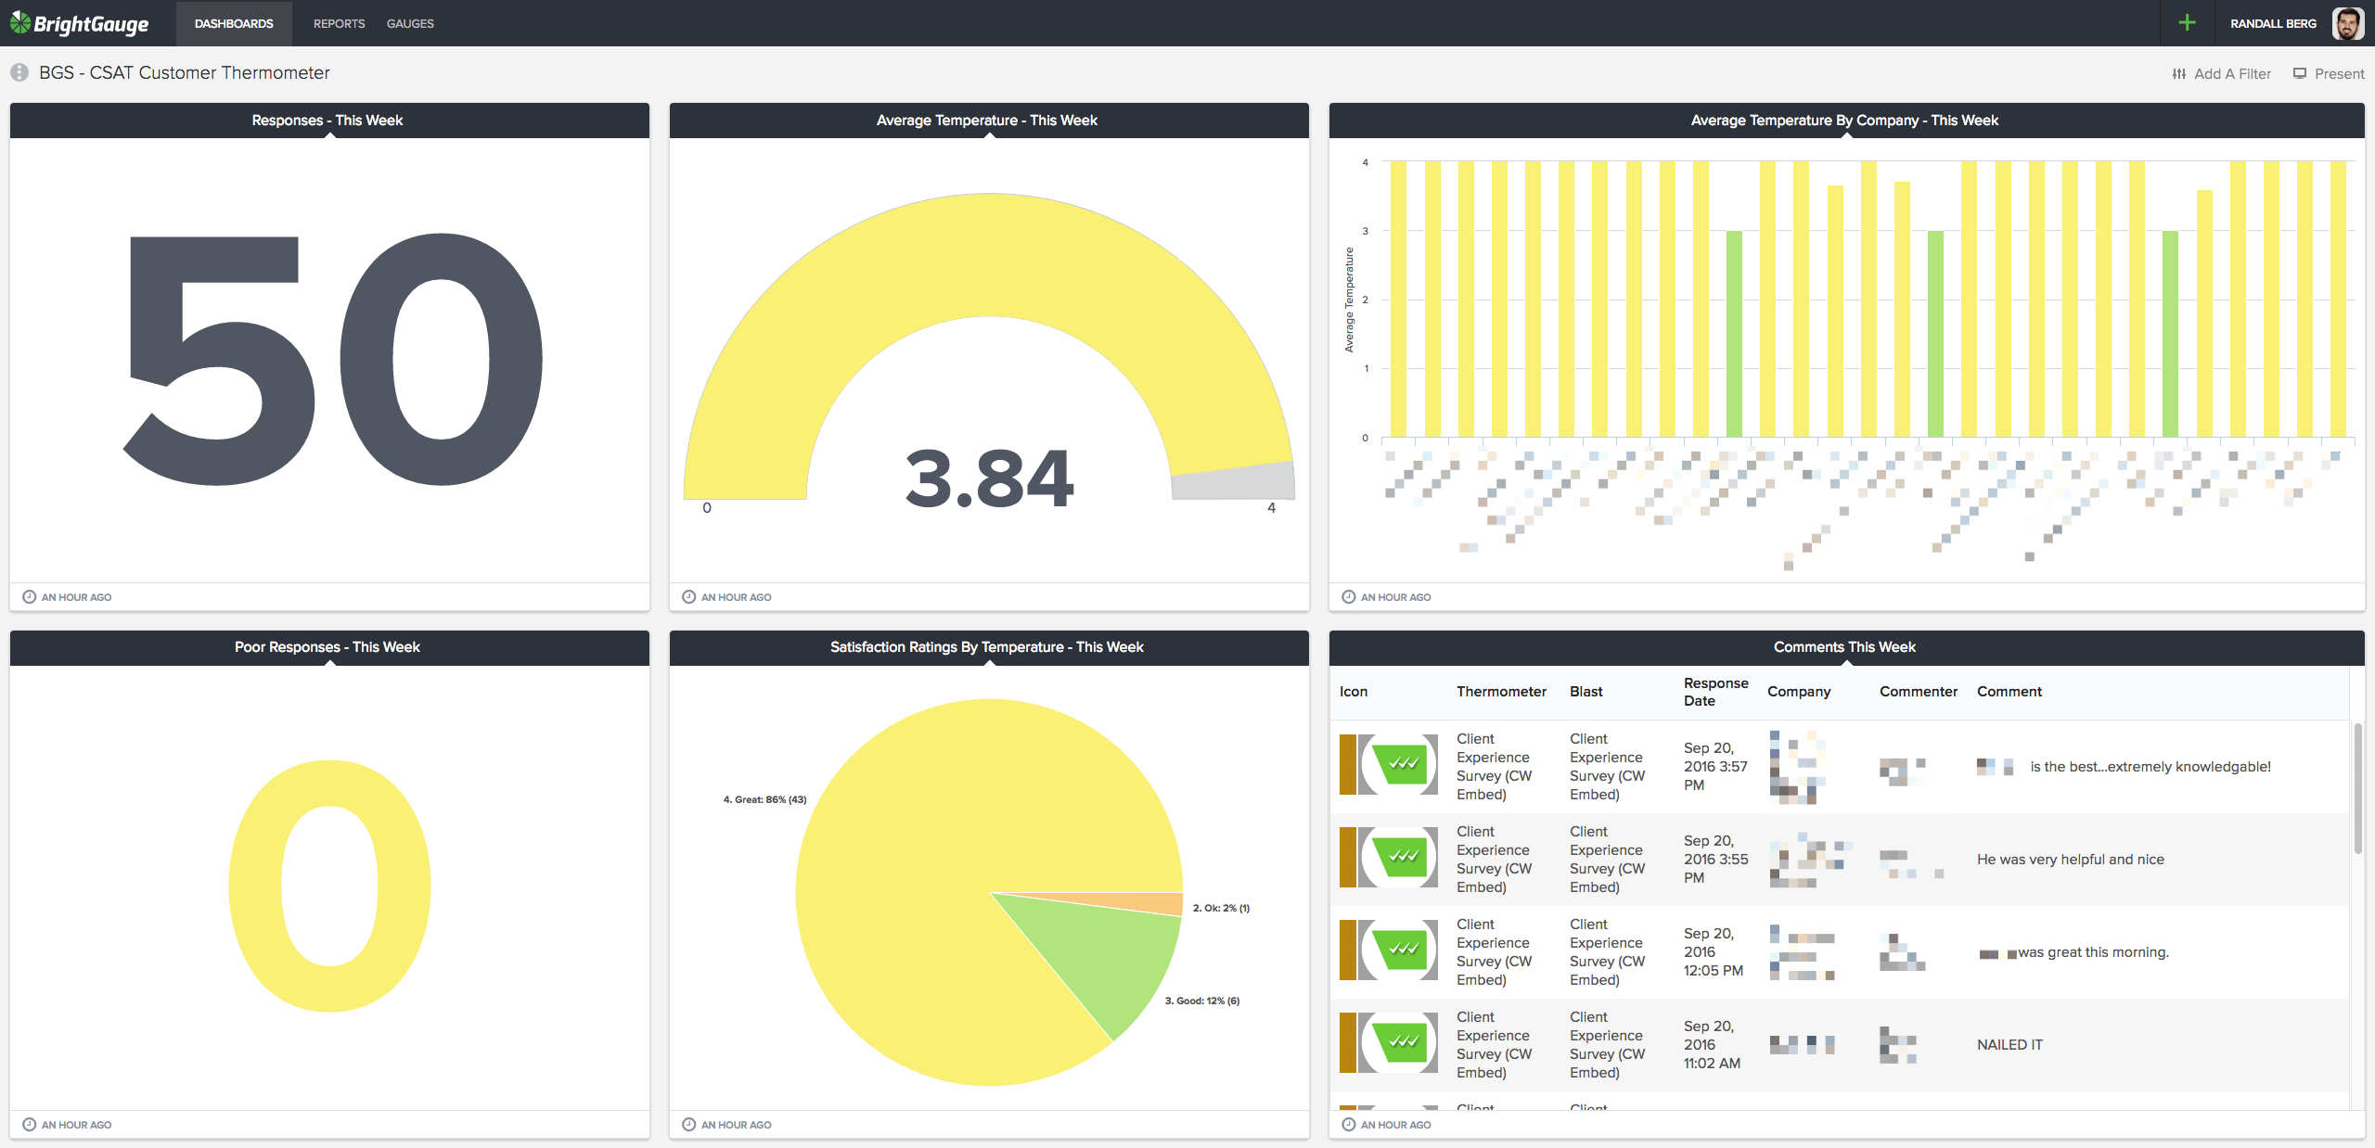Open Randall Berg's profile avatar
Screen dimensions: 2375x1148
click(2347, 23)
